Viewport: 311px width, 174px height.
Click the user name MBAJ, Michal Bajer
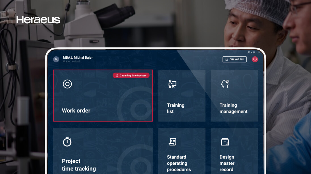click(78, 58)
